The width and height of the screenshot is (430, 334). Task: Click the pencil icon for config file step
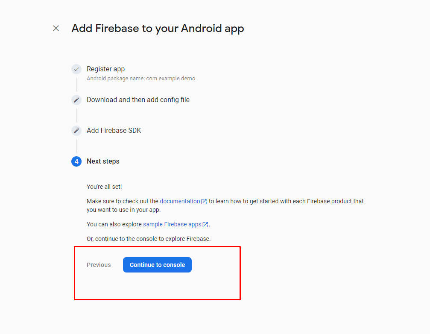(x=76, y=100)
